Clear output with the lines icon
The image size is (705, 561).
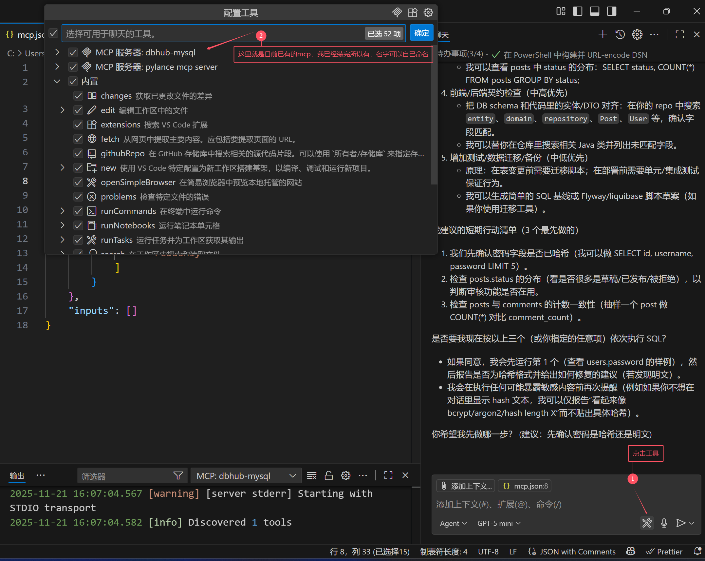[x=311, y=475]
